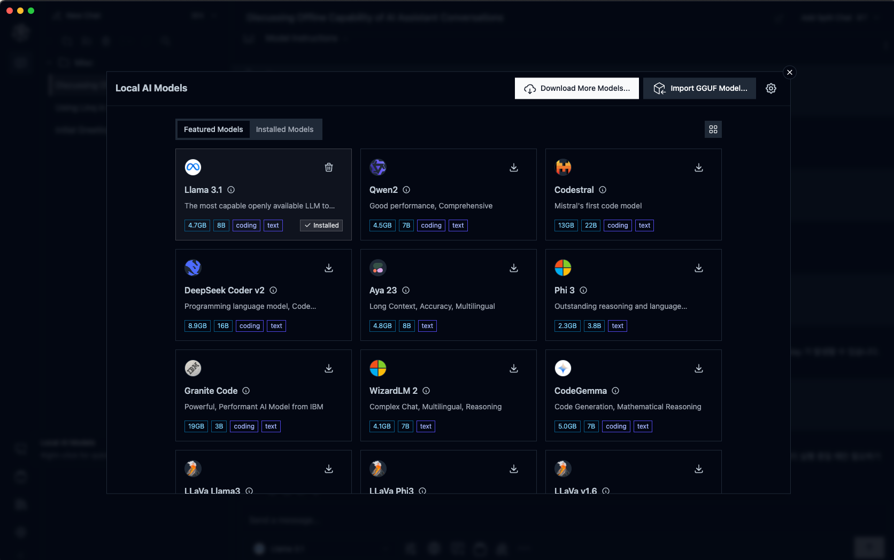Click the 8B tag on Aya 23
The width and height of the screenshot is (894, 560).
[x=407, y=326]
